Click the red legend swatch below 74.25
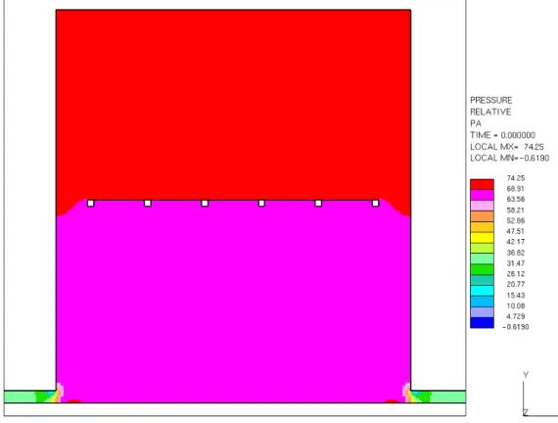Viewport: 558px width, 423px height. pos(482,184)
